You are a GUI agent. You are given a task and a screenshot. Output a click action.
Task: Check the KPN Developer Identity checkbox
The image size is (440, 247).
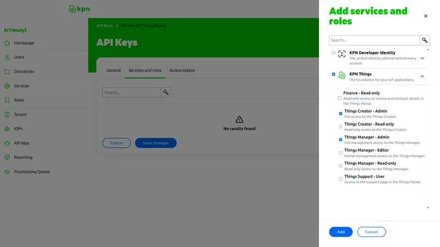[333, 53]
